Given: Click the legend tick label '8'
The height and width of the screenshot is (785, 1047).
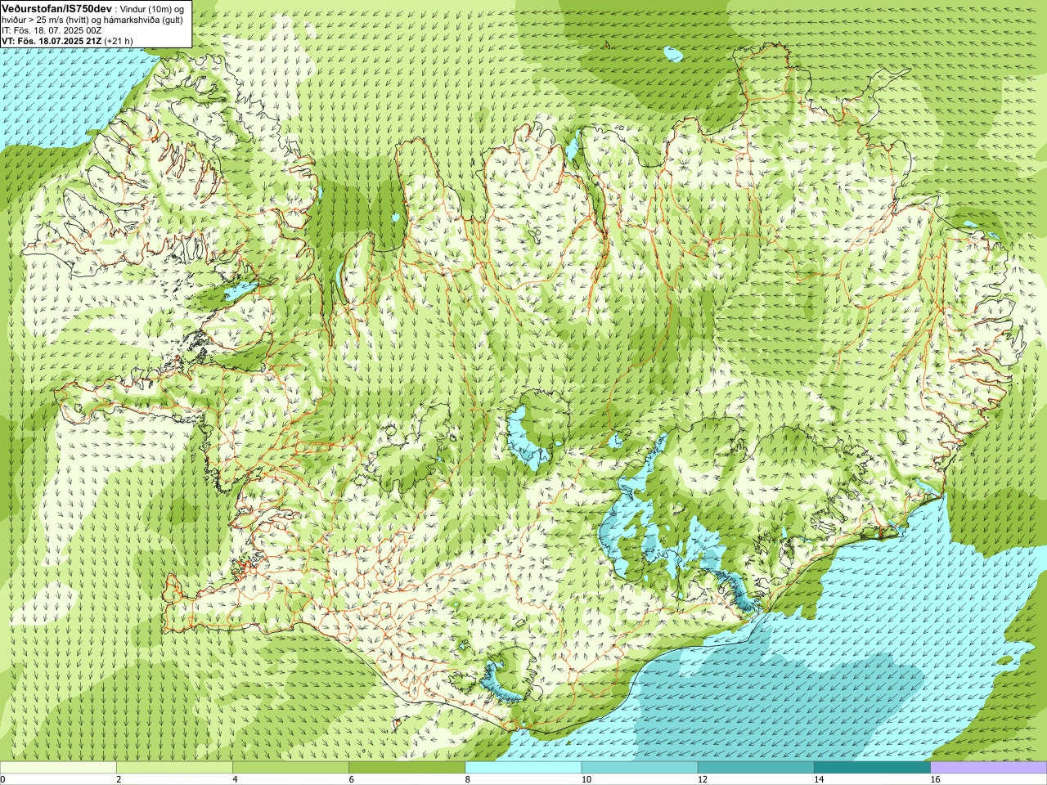Looking at the screenshot, I should pyautogui.click(x=467, y=779).
